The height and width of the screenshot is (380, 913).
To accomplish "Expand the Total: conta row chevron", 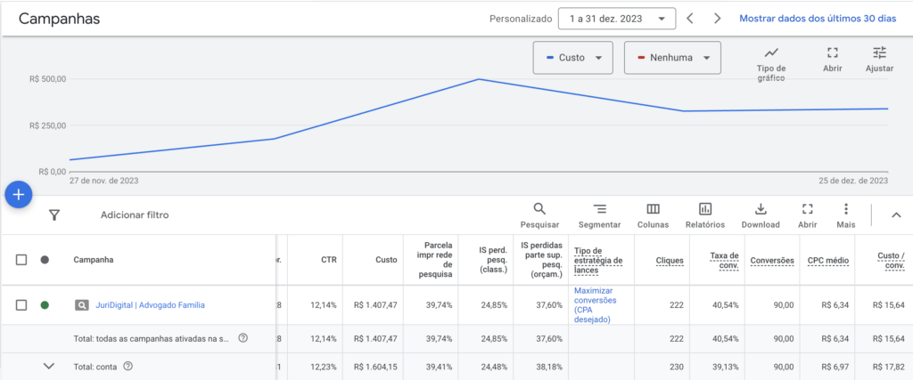I will pos(49,366).
